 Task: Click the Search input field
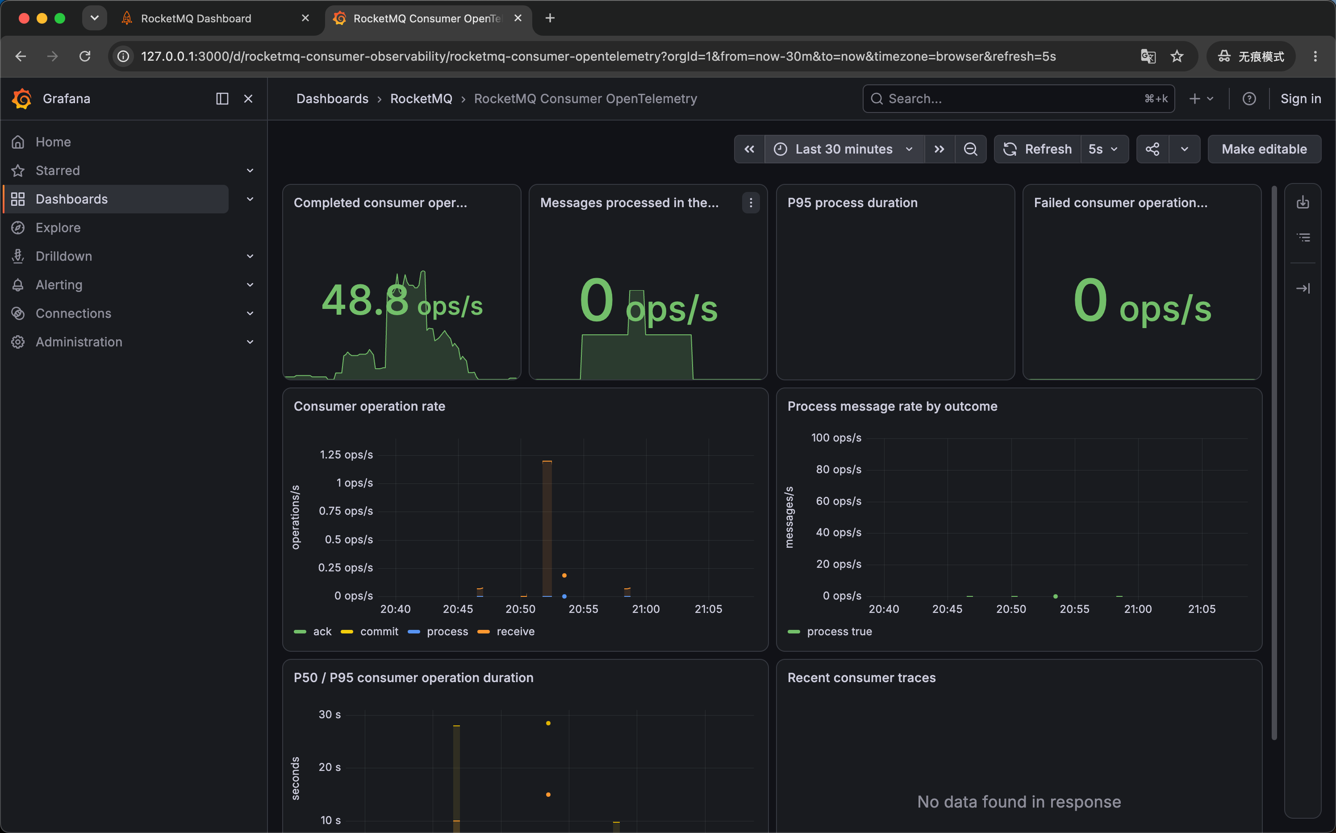(x=1018, y=99)
